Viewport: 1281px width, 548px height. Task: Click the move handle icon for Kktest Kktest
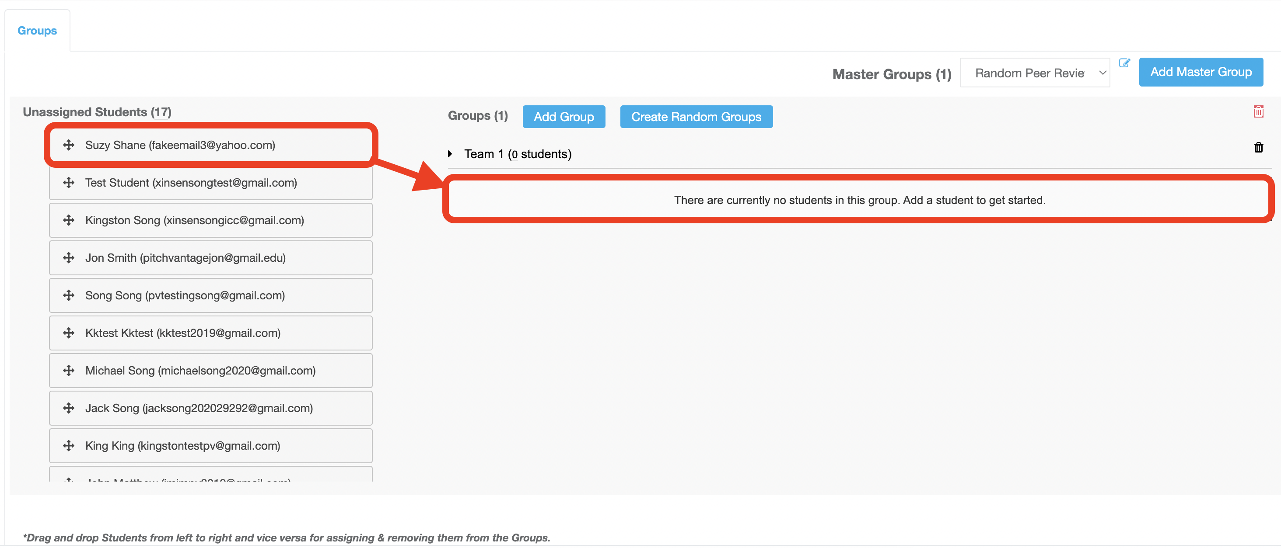pyautogui.click(x=69, y=333)
